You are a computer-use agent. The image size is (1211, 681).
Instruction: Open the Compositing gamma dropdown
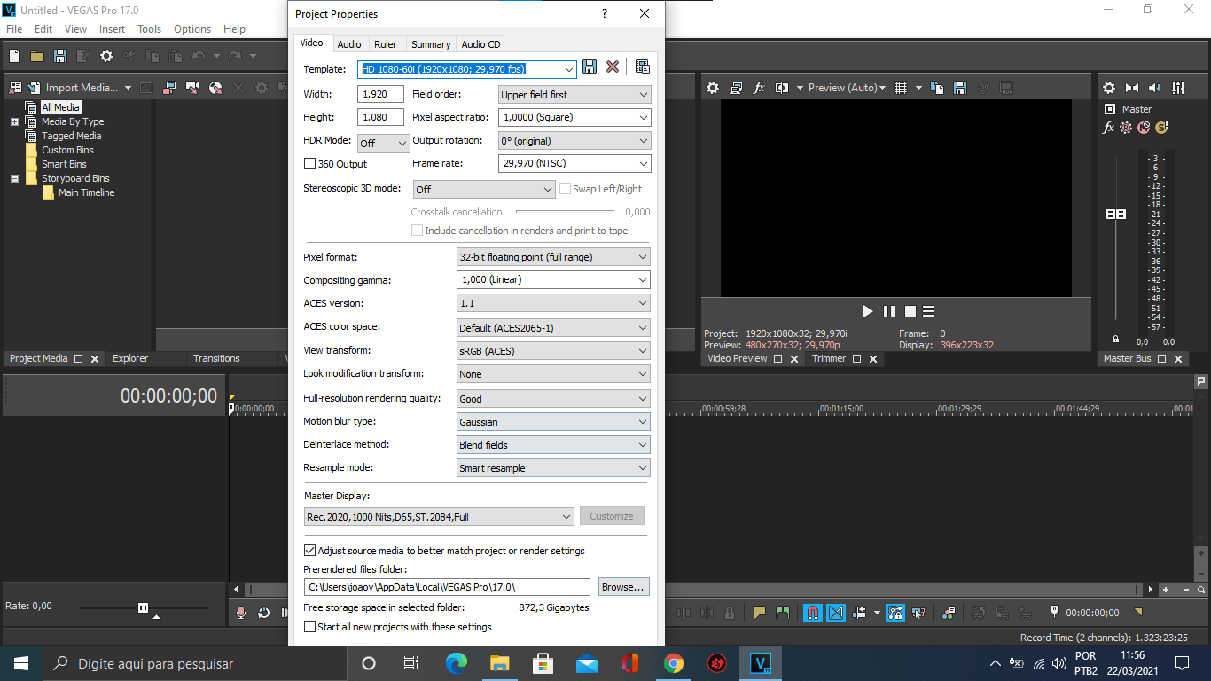point(553,279)
